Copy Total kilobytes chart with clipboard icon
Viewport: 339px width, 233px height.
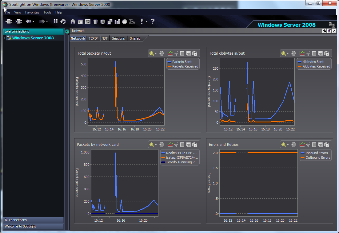click(x=327, y=53)
